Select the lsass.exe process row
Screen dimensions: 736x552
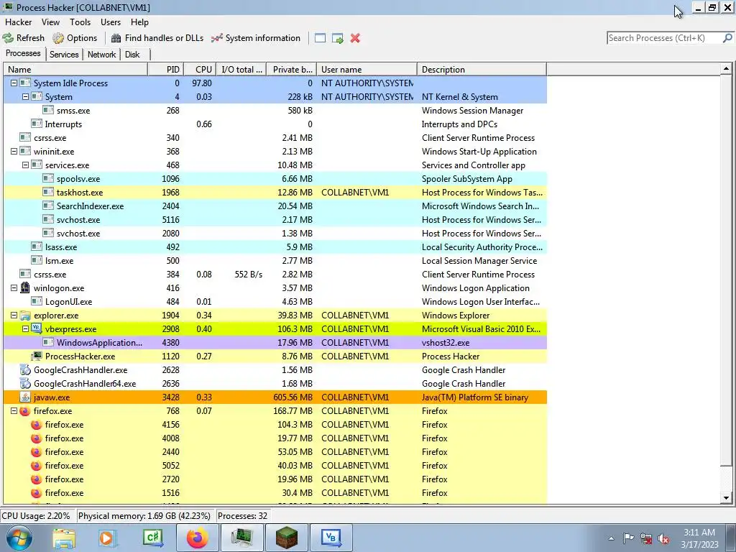[275, 247]
